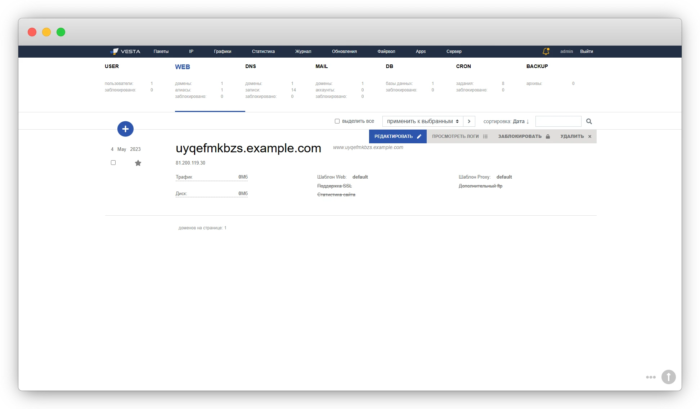The image size is (700, 409).
Task: Click the WEB progress underline indicator
Action: point(210,111)
